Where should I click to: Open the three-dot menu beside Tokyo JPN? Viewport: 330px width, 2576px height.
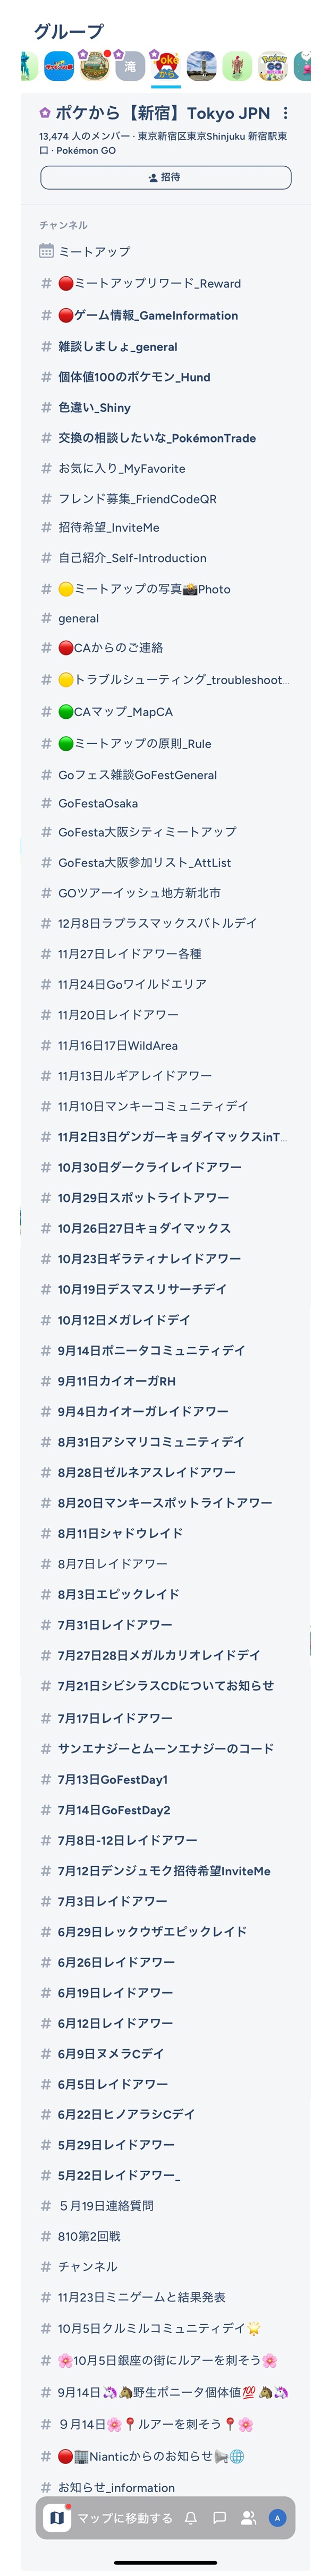pyautogui.click(x=286, y=113)
